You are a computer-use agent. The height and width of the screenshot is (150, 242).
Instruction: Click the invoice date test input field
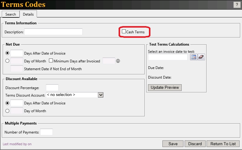pyautogui.click(x=168, y=57)
